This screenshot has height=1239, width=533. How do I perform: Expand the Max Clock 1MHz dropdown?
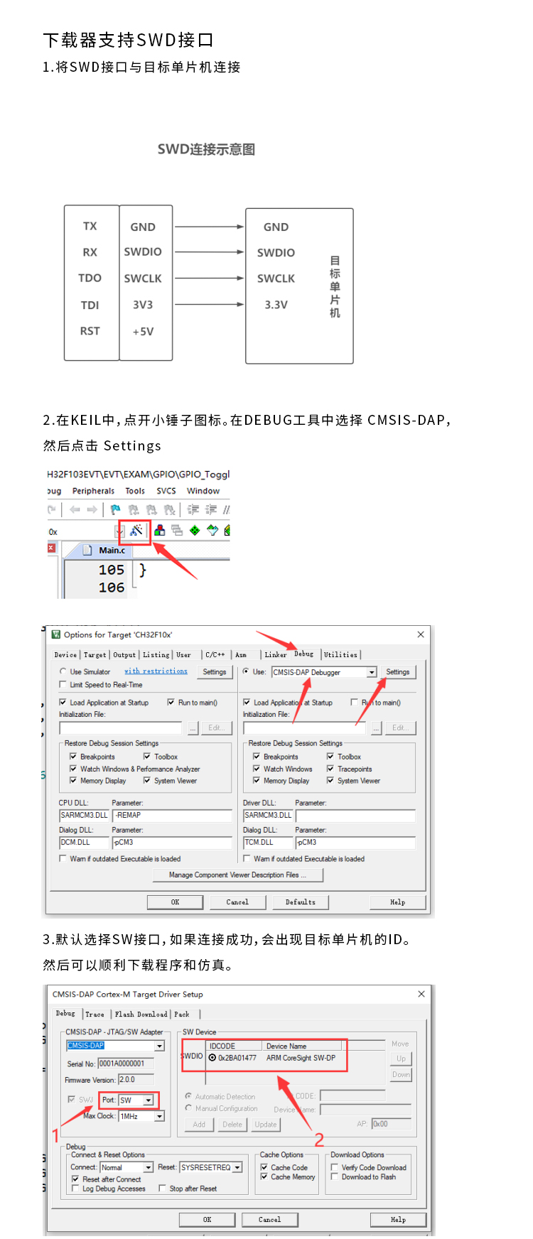[x=159, y=1116]
